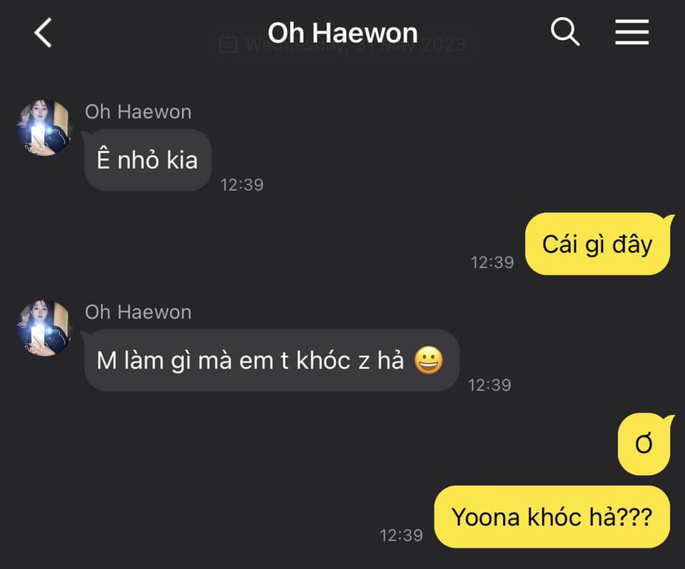The height and width of the screenshot is (569, 685).
Task: Tap second Oh Haewon sender name label
Action: 138,312
